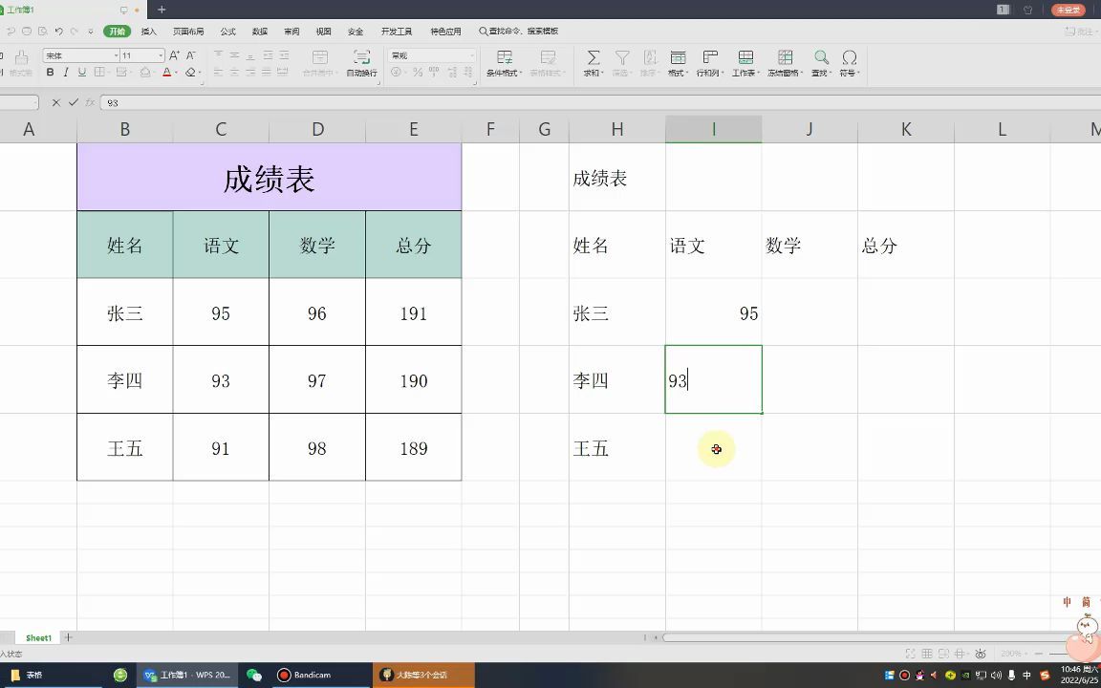Open the Find (查找) tool

pyautogui.click(x=820, y=59)
